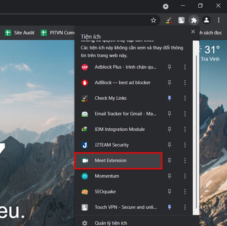Unpin Touch VPN from the toolbar
This screenshot has width=227, height=226.
[x=169, y=207]
